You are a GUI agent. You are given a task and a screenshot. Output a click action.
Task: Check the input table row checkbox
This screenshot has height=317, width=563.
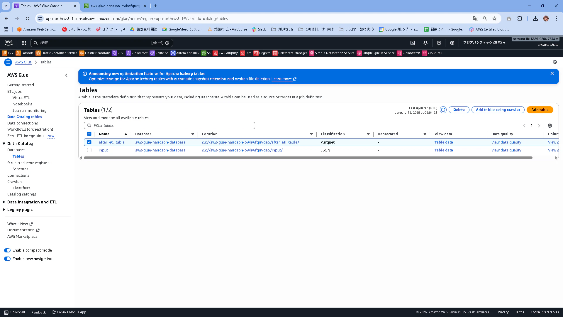point(89,150)
